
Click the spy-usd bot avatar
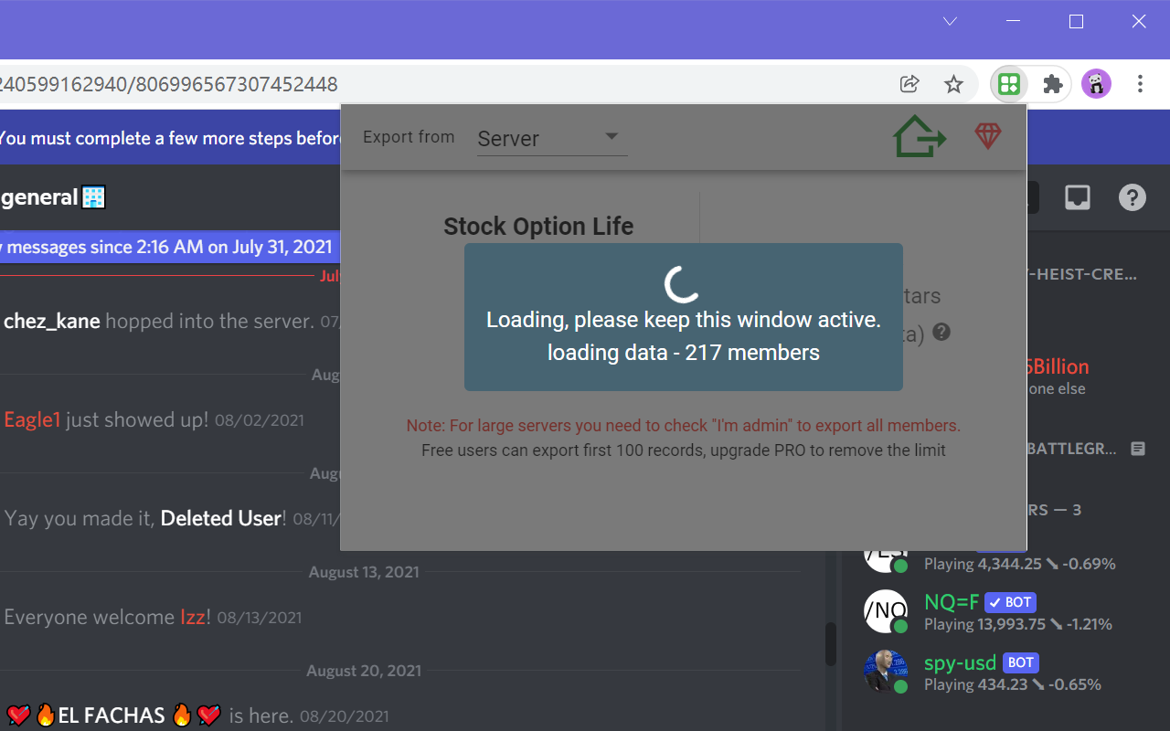pos(885,671)
